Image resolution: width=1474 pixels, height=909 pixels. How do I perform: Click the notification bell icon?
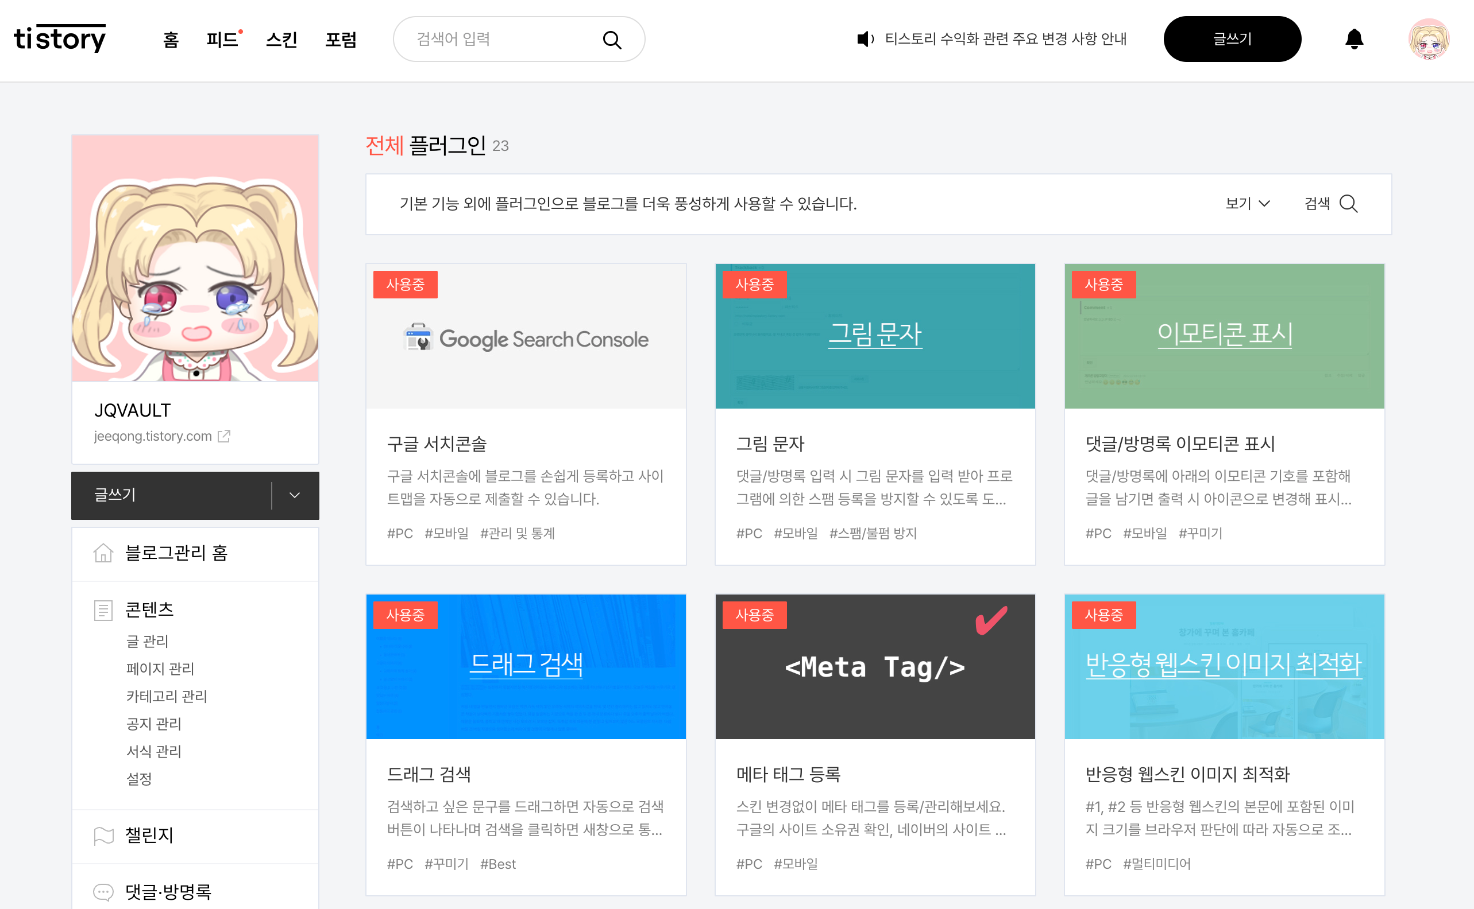(1354, 39)
